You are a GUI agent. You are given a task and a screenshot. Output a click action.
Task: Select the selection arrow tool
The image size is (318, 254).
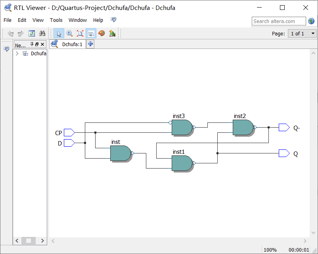(59, 33)
